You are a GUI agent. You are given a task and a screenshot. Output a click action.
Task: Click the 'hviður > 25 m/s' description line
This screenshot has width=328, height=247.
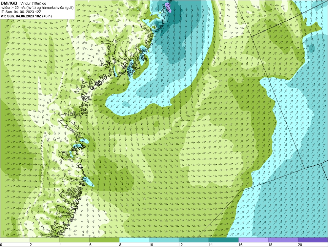[37, 8]
